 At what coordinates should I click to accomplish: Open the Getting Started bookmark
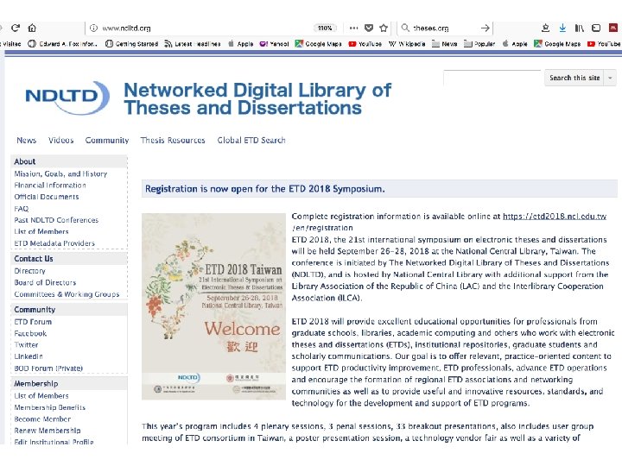[x=131, y=44]
